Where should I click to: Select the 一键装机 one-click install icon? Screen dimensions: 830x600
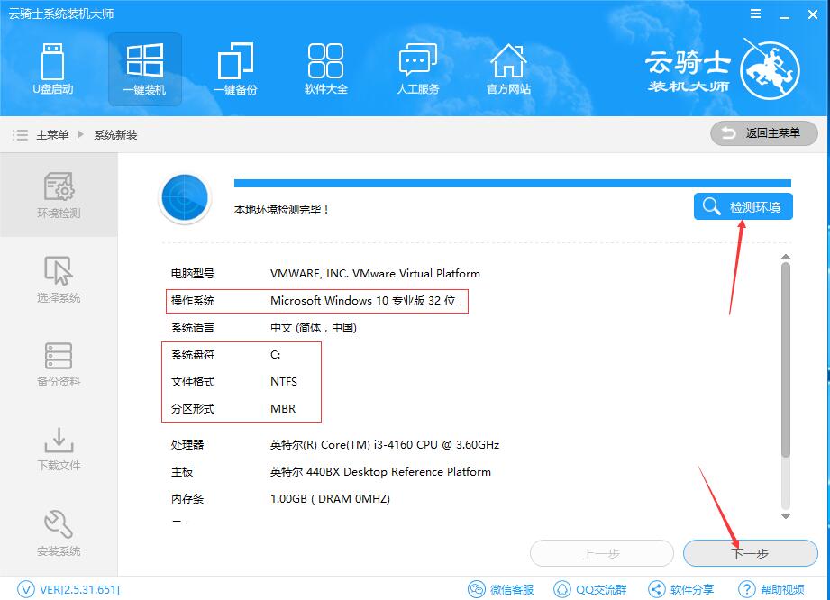[x=145, y=69]
